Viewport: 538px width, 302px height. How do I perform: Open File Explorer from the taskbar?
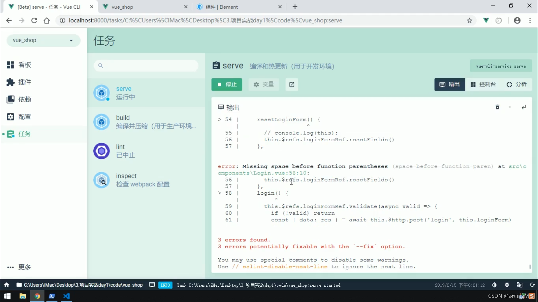(x=22, y=296)
